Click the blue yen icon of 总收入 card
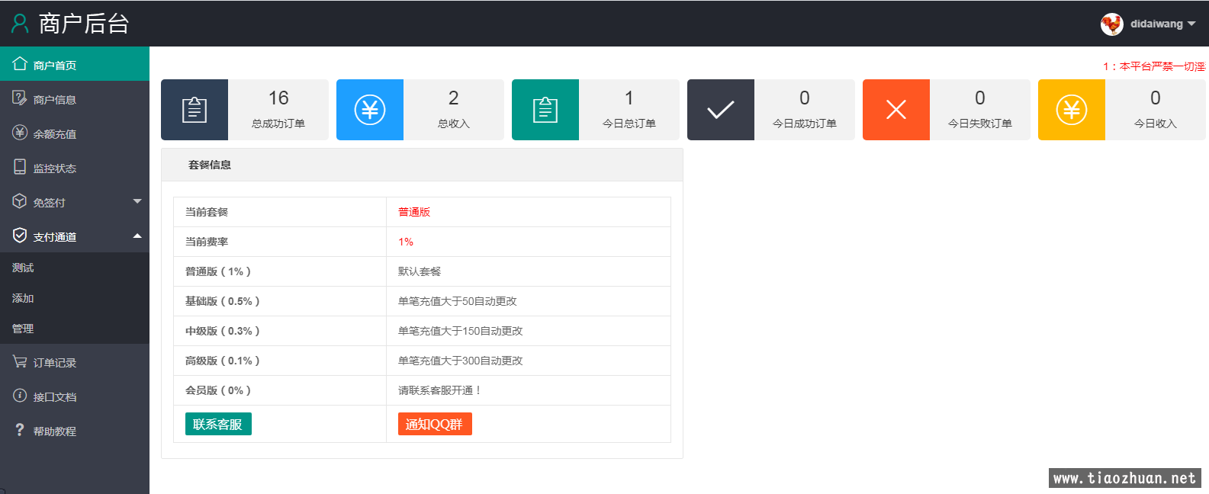The width and height of the screenshot is (1209, 494). pos(370,110)
